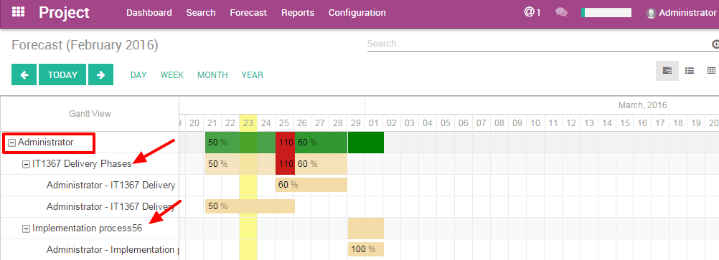Open the apps grid menu icon
This screenshot has width=719, height=260.
tap(19, 12)
